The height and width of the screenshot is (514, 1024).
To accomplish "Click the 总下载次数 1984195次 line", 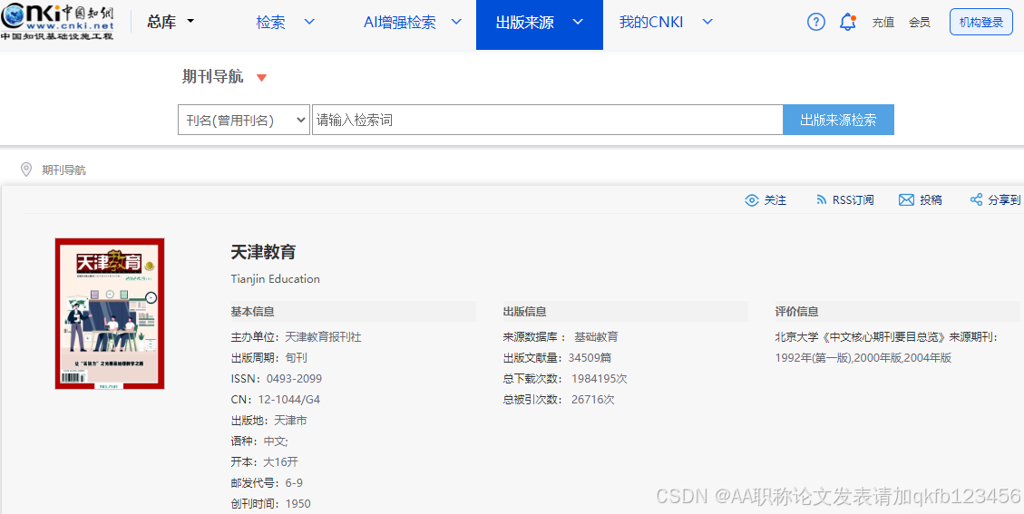I will click(565, 379).
